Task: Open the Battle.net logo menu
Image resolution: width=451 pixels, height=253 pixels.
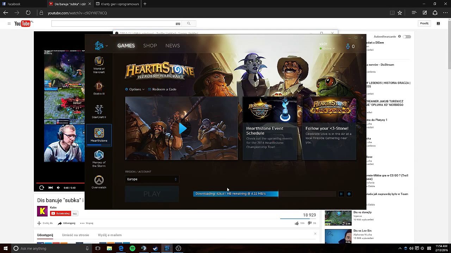Action: pyautogui.click(x=101, y=46)
